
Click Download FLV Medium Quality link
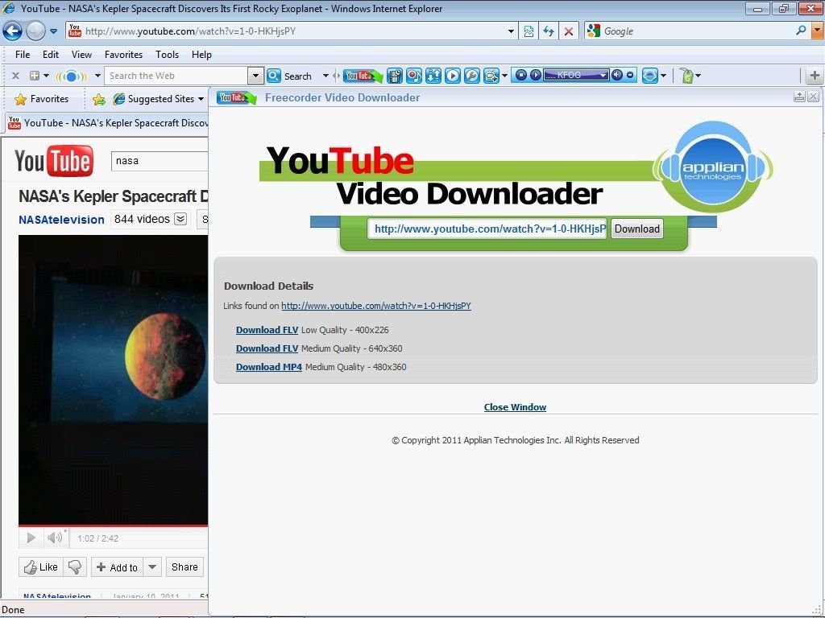coord(267,348)
